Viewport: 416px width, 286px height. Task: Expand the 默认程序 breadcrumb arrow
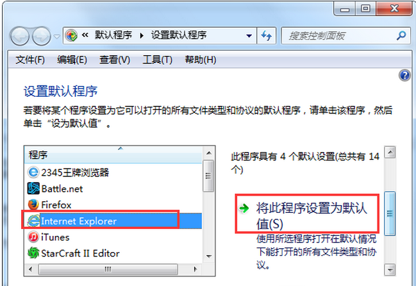(x=142, y=35)
